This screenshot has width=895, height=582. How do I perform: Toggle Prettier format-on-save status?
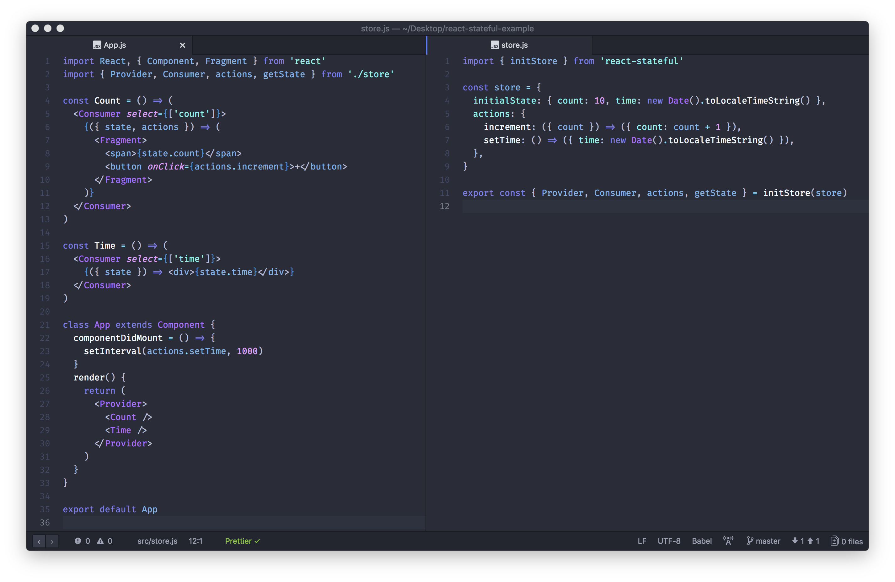[242, 541]
